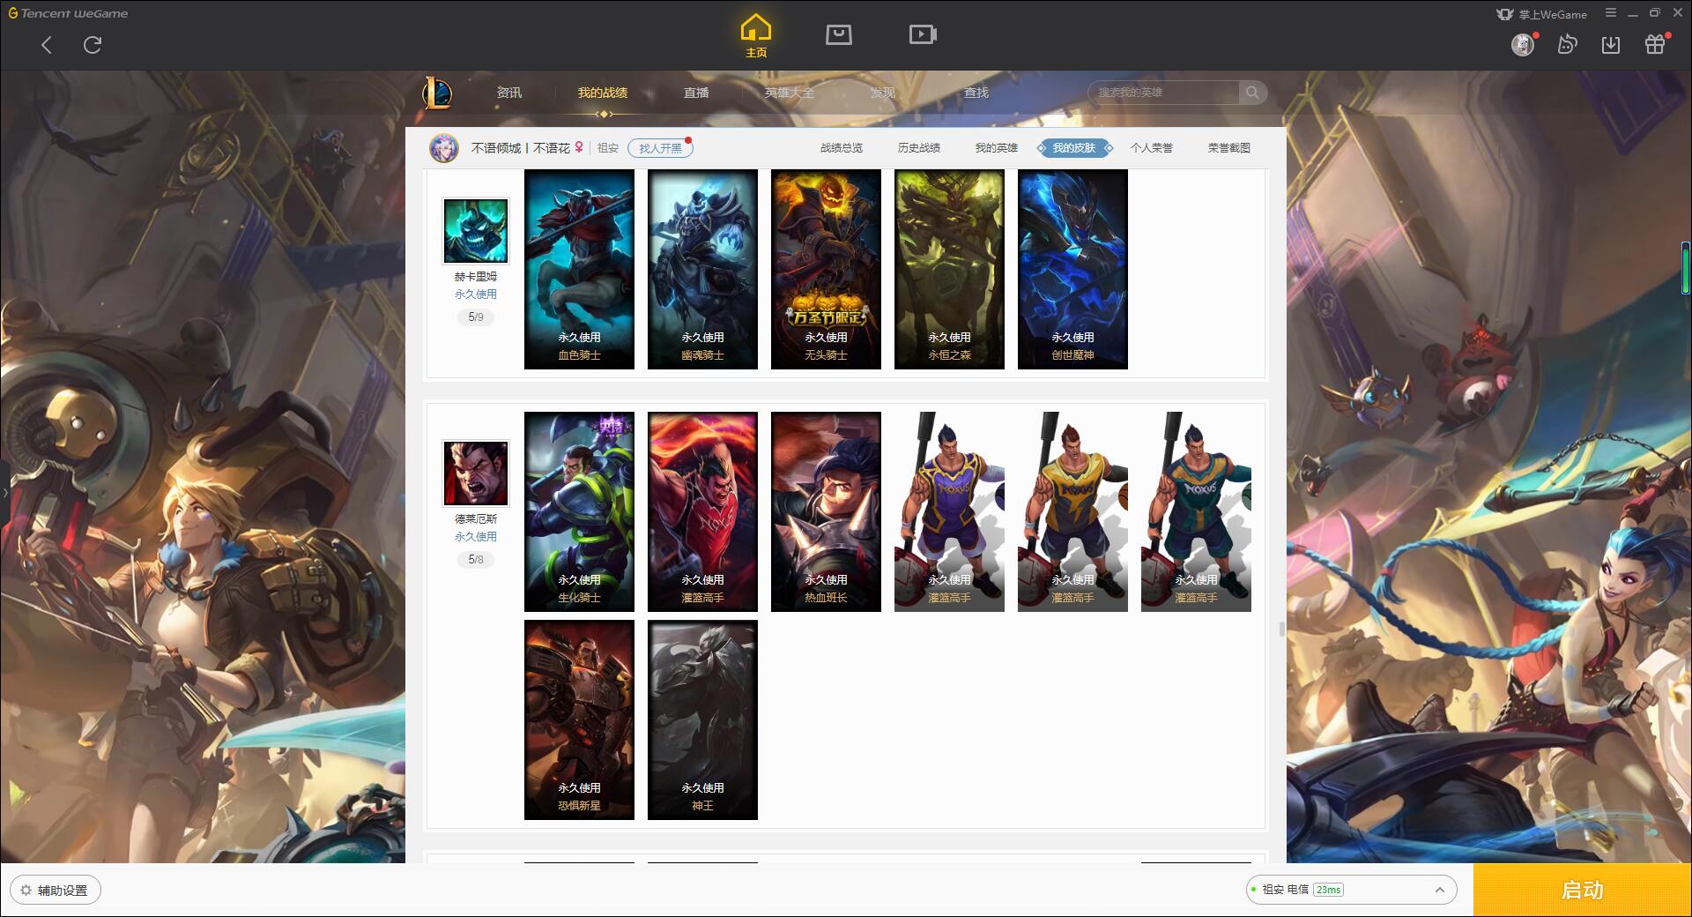Go back with the back arrow
The width and height of the screenshot is (1692, 917).
(x=47, y=45)
